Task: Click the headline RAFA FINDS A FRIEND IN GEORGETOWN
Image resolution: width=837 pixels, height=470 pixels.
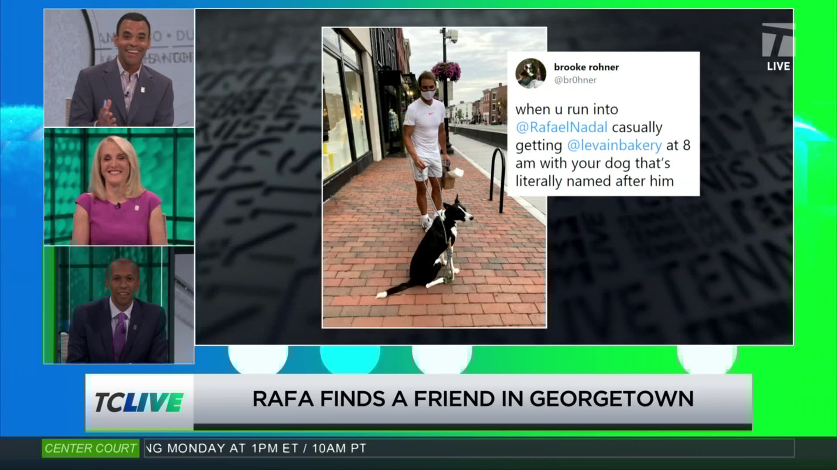Action: coord(473,399)
